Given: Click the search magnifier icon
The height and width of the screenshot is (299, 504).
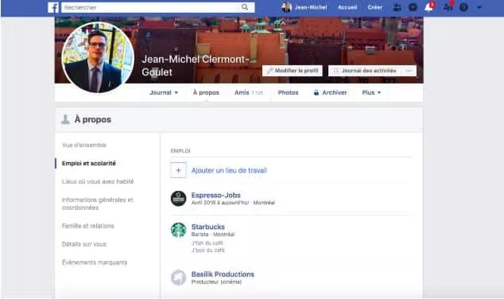Looking at the screenshot, I should (x=245, y=7).
